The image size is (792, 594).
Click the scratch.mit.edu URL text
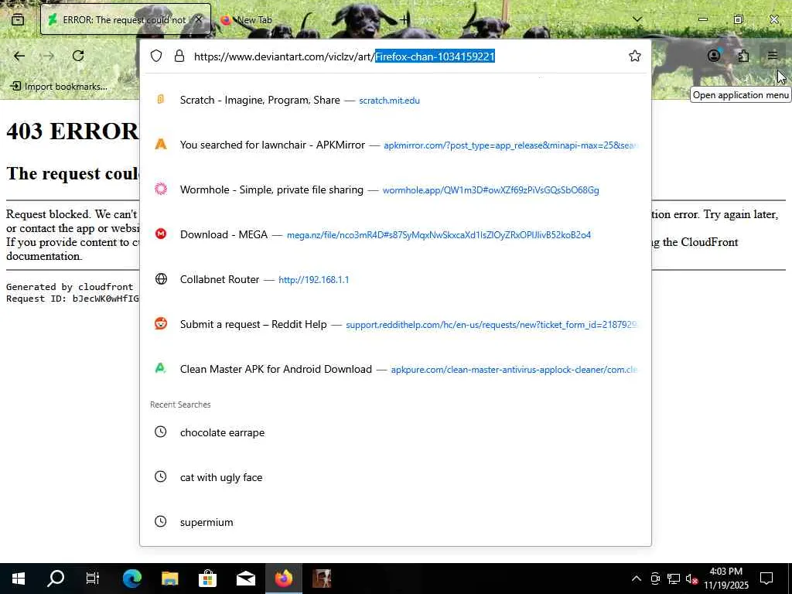[390, 101]
